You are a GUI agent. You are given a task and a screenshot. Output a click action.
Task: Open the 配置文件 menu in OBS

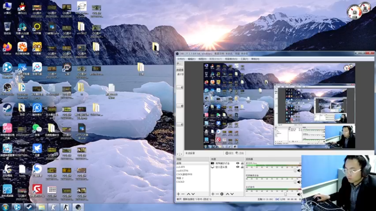215,59
